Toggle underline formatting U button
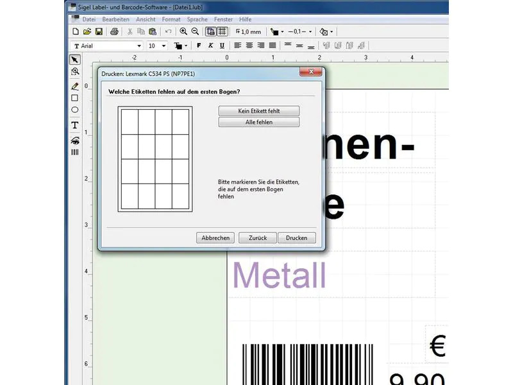 pyautogui.click(x=222, y=46)
